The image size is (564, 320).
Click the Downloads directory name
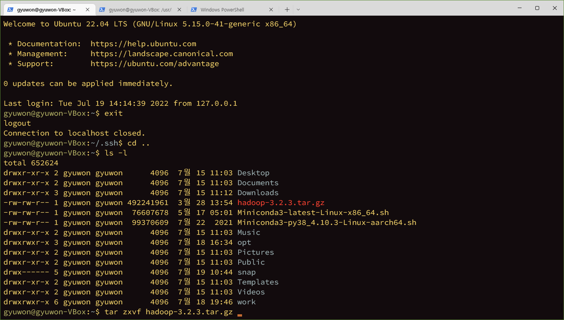pyautogui.click(x=258, y=193)
